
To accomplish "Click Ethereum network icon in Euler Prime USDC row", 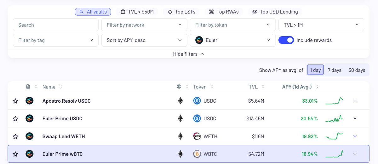I will (x=180, y=118).
